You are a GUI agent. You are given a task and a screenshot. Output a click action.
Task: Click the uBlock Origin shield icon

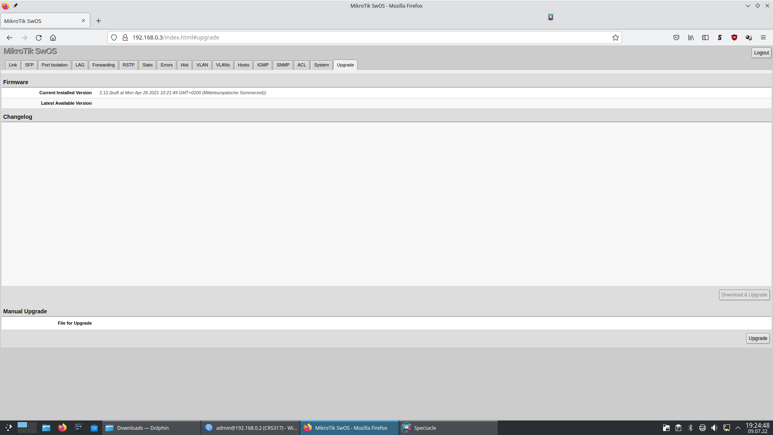tap(734, 37)
